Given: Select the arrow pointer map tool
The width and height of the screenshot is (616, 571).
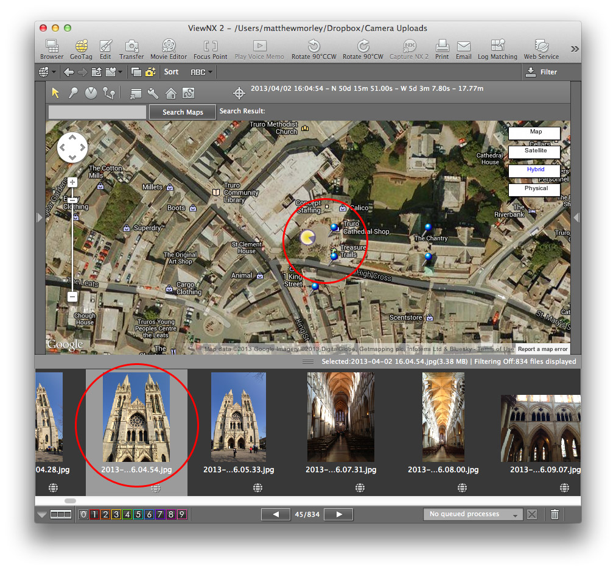Looking at the screenshot, I should click(x=55, y=93).
